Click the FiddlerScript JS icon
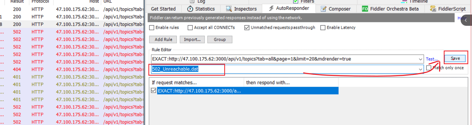The width and height of the screenshot is (472, 125). 433,9
